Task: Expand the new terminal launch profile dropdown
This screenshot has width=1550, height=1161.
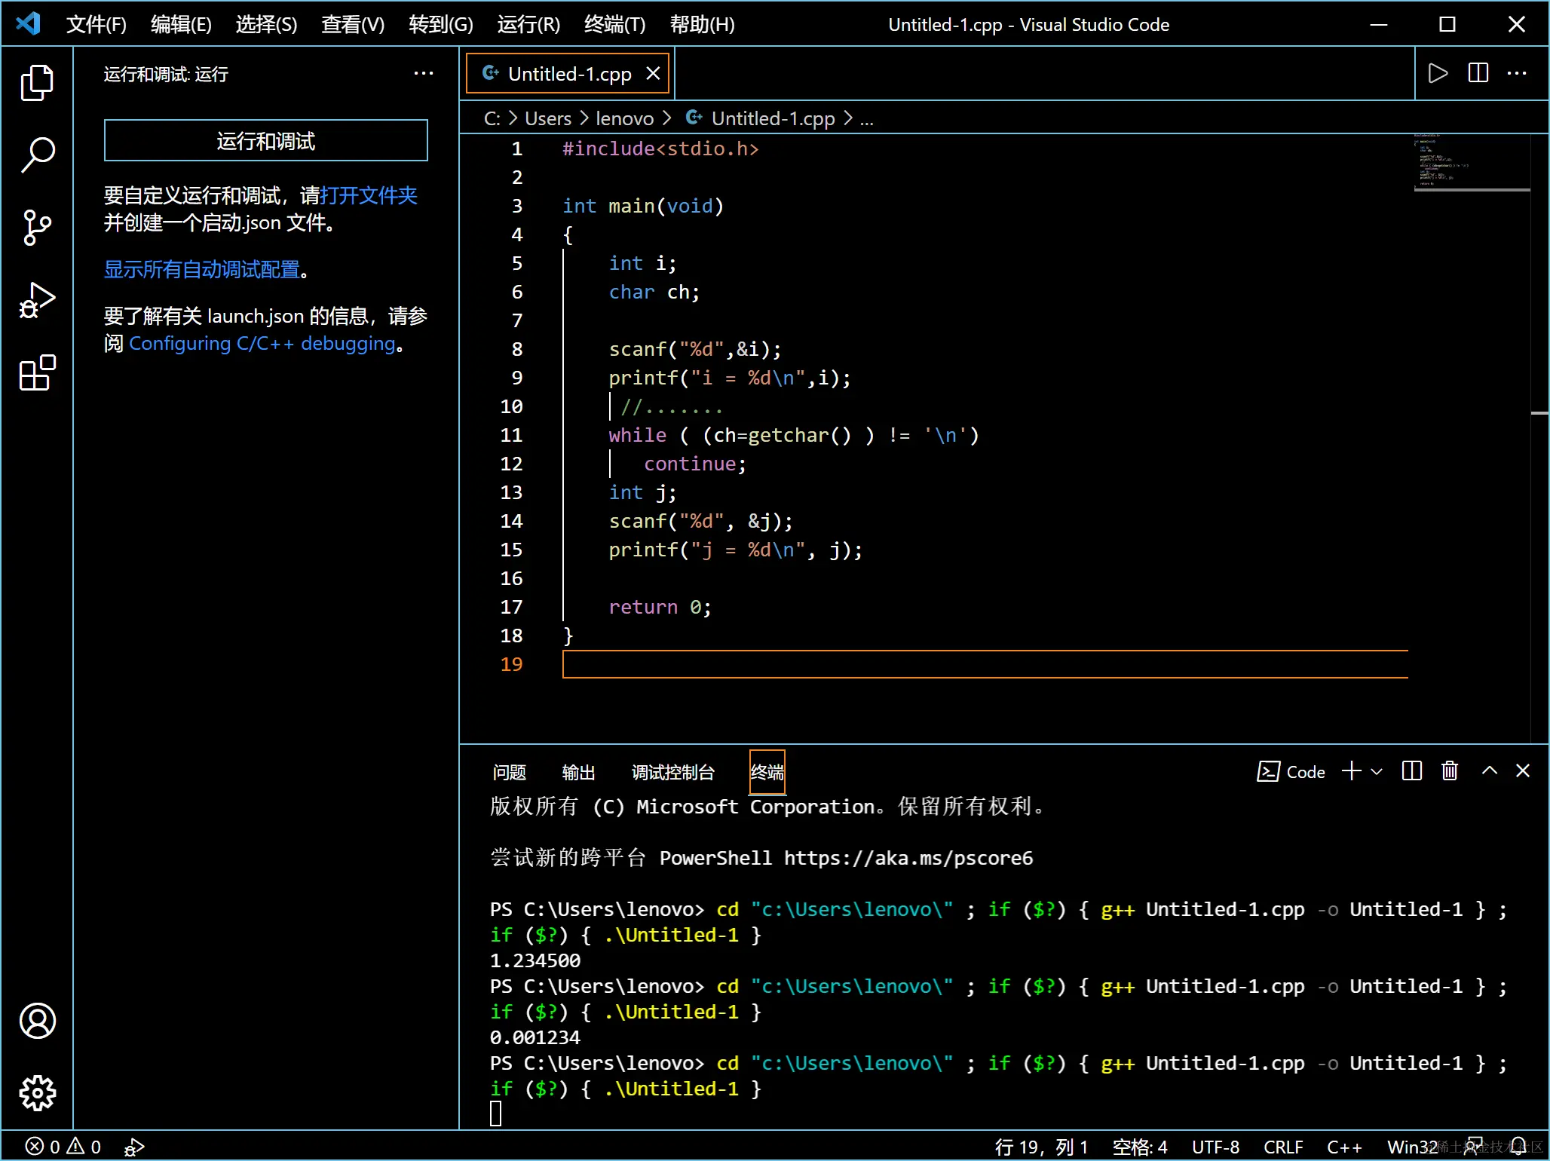Action: pos(1377,771)
